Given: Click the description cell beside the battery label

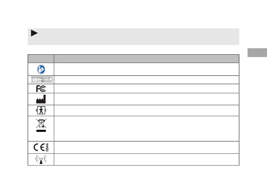Looking at the screenshot, I should click(146, 80).
